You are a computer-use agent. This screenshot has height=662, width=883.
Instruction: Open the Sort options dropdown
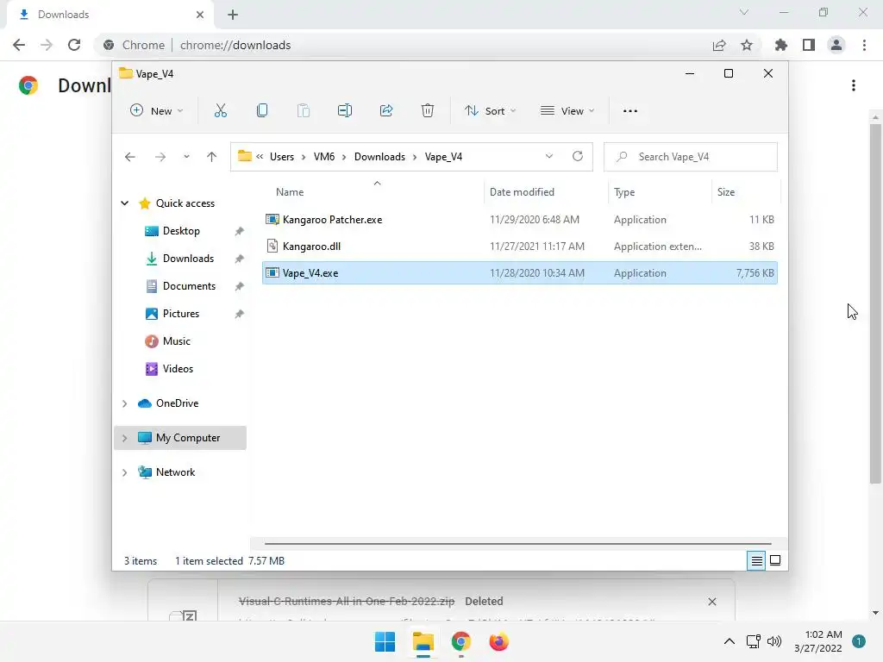490,111
